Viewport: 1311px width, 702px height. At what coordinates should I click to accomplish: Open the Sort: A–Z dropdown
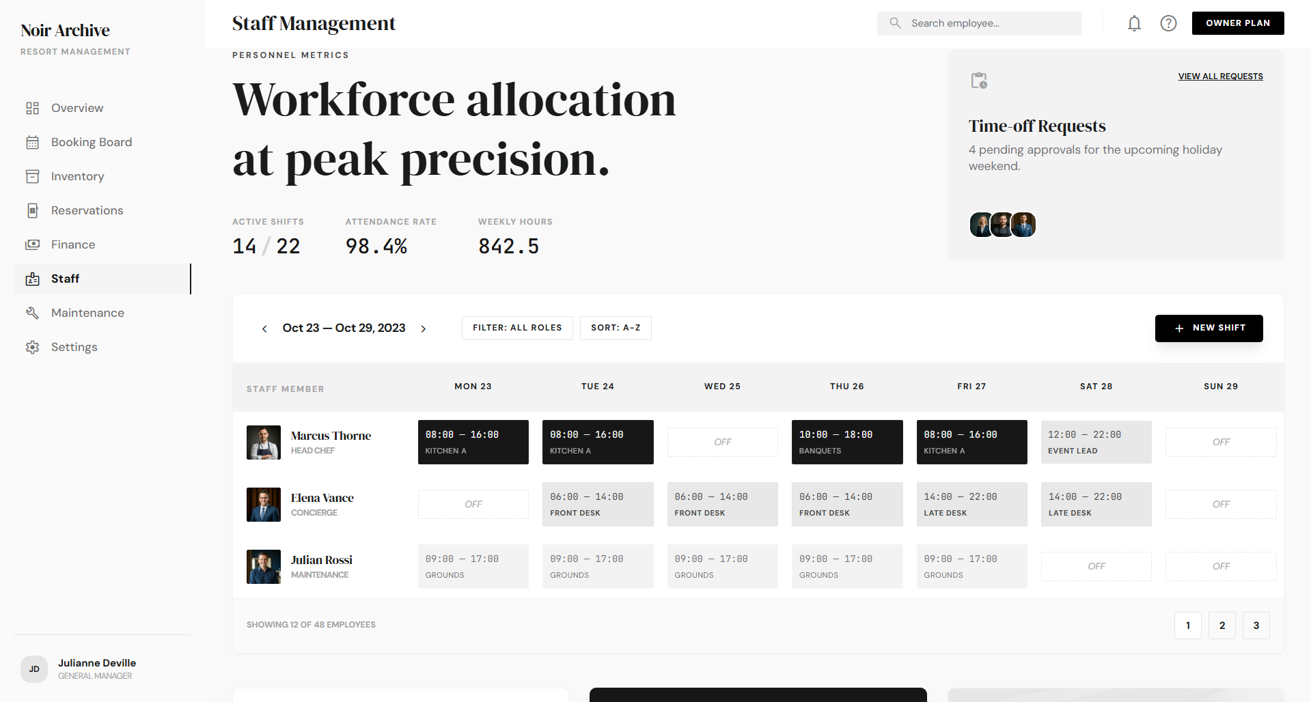tap(616, 328)
